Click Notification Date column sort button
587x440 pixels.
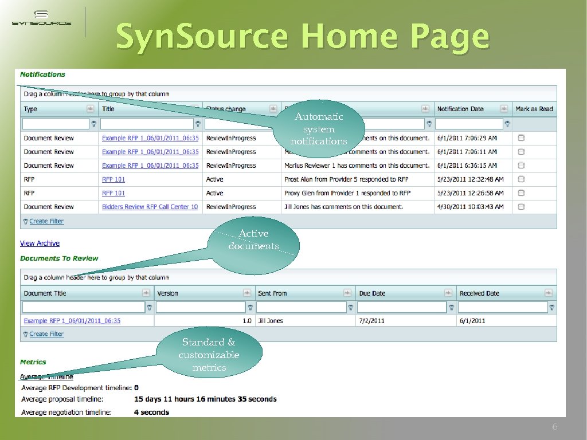tap(504, 108)
